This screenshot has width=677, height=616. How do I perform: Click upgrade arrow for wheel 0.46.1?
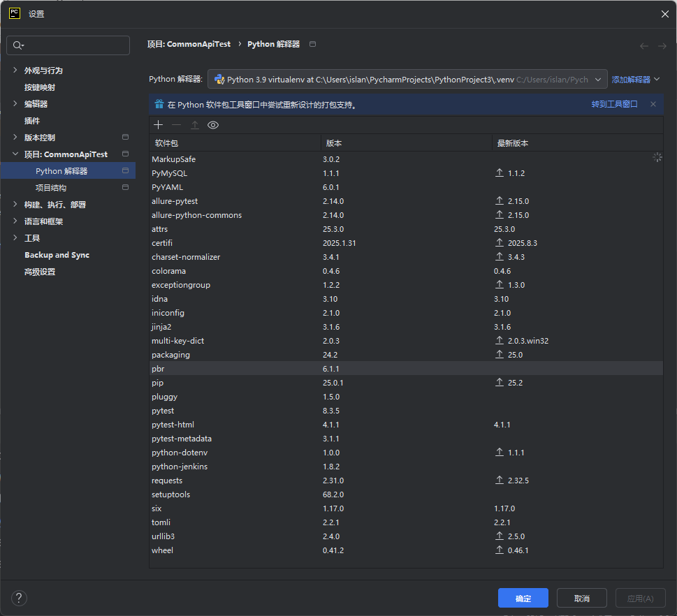click(x=500, y=550)
